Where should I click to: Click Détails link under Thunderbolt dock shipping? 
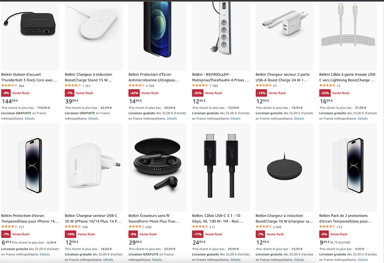(30, 119)
